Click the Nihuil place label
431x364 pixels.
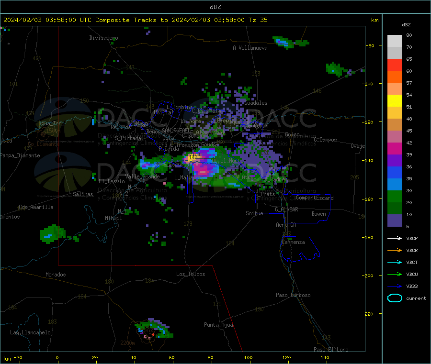(x=113, y=218)
